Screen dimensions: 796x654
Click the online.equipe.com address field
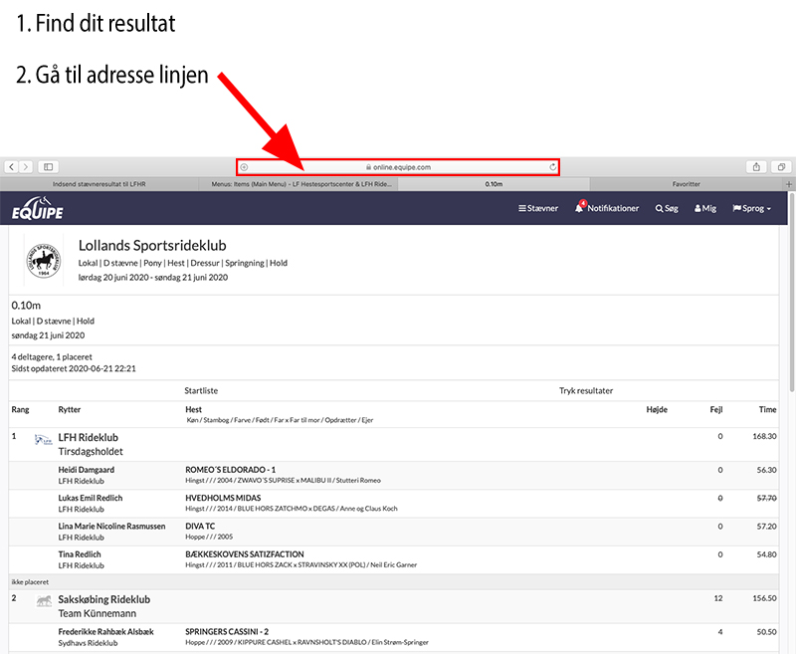click(398, 167)
